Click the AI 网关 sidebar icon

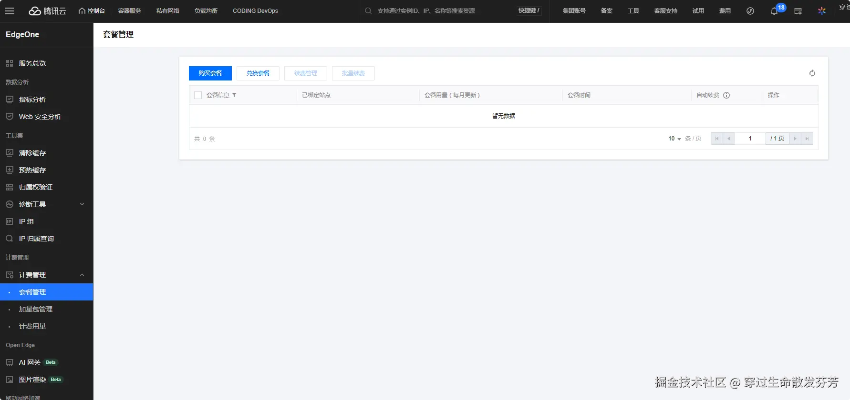tap(10, 362)
